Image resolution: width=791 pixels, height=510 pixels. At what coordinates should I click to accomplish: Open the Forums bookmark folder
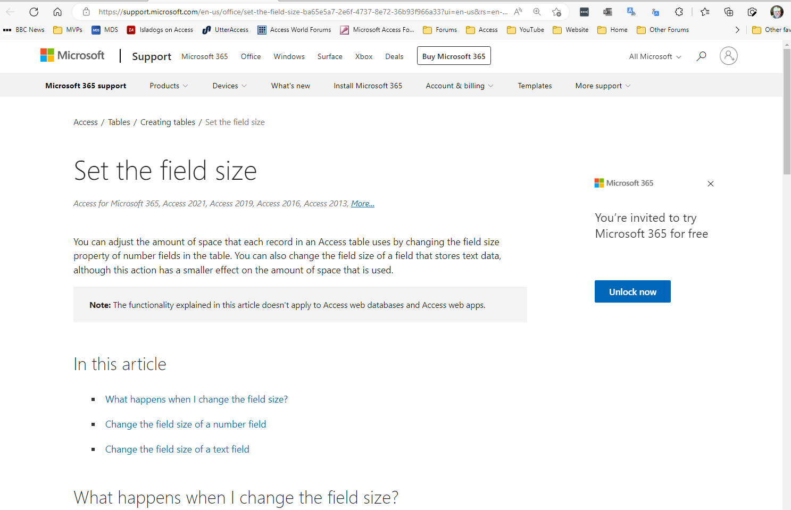(x=440, y=30)
